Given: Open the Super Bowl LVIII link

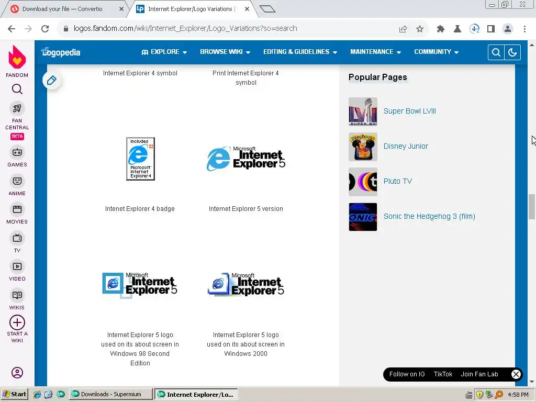Looking at the screenshot, I should 409,111.
